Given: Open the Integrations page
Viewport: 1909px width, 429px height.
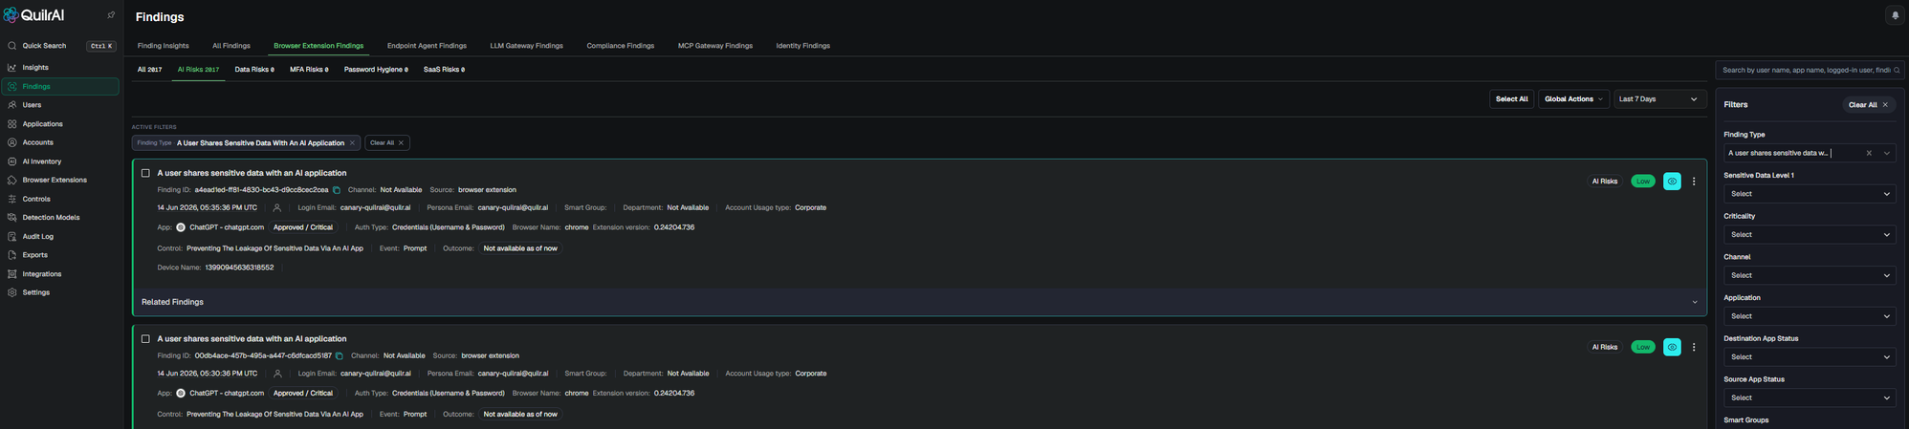Looking at the screenshot, I should (x=41, y=274).
